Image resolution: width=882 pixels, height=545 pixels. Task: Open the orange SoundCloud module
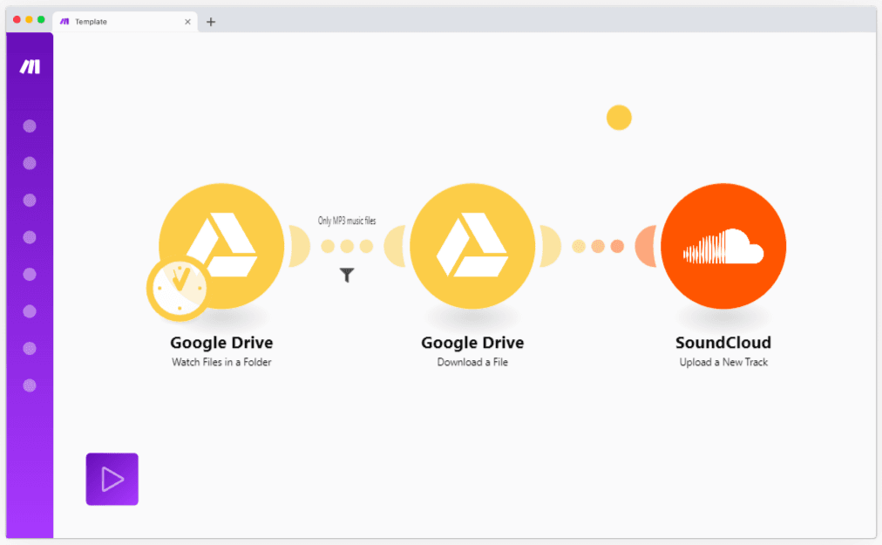click(723, 246)
